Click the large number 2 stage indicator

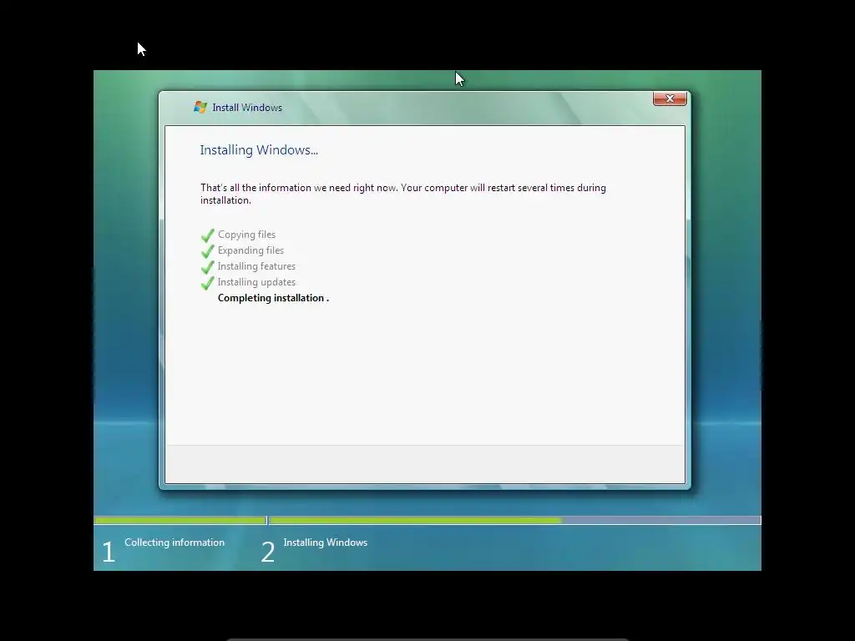pyautogui.click(x=268, y=552)
